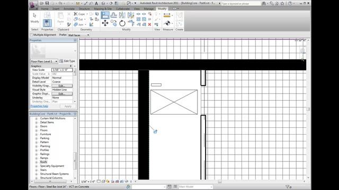Click the drawing area horizontal scrollbar thumb
Viewport: 339px width, 190px height.
(x=220, y=182)
